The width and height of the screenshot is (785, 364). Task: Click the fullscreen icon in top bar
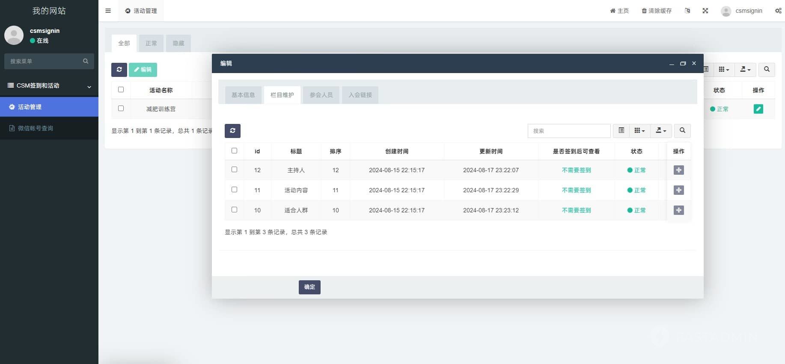click(x=705, y=11)
